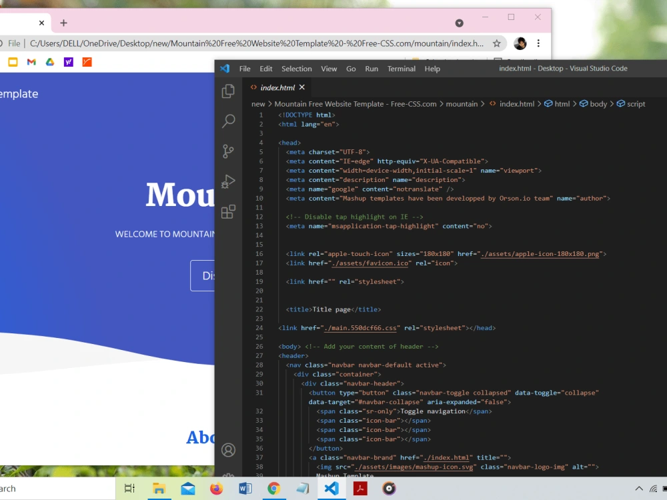Screen dimensions: 667x500
Task: Open the Selection menu in VS Code
Action: pyautogui.click(x=297, y=69)
